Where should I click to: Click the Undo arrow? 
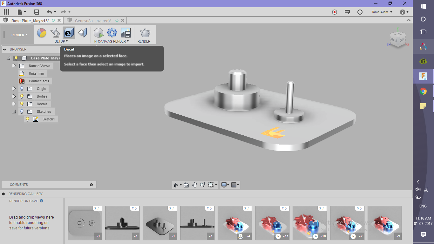(x=49, y=12)
